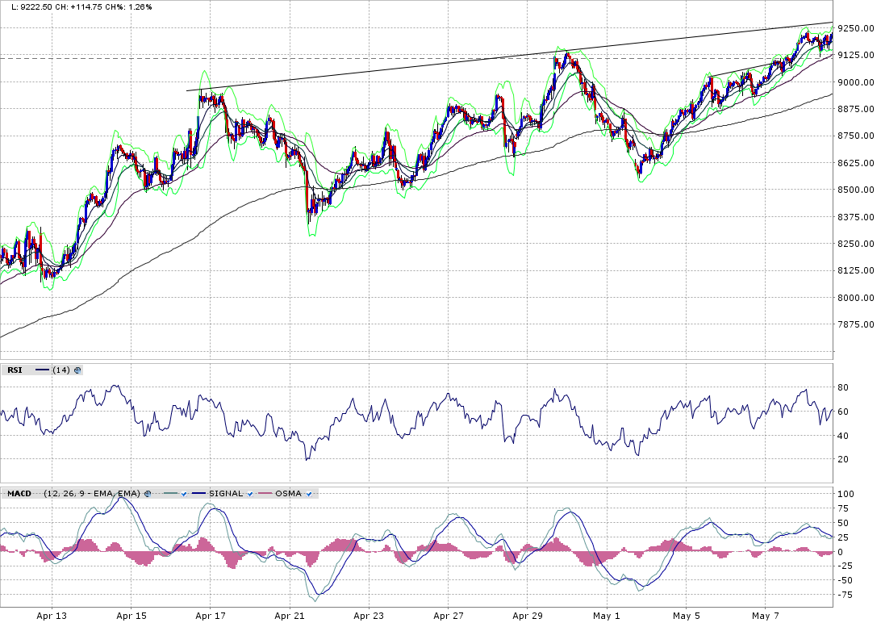Image resolution: width=881 pixels, height=627 pixels.
Task: Open RSI indicator settings icon
Action: 77,370
